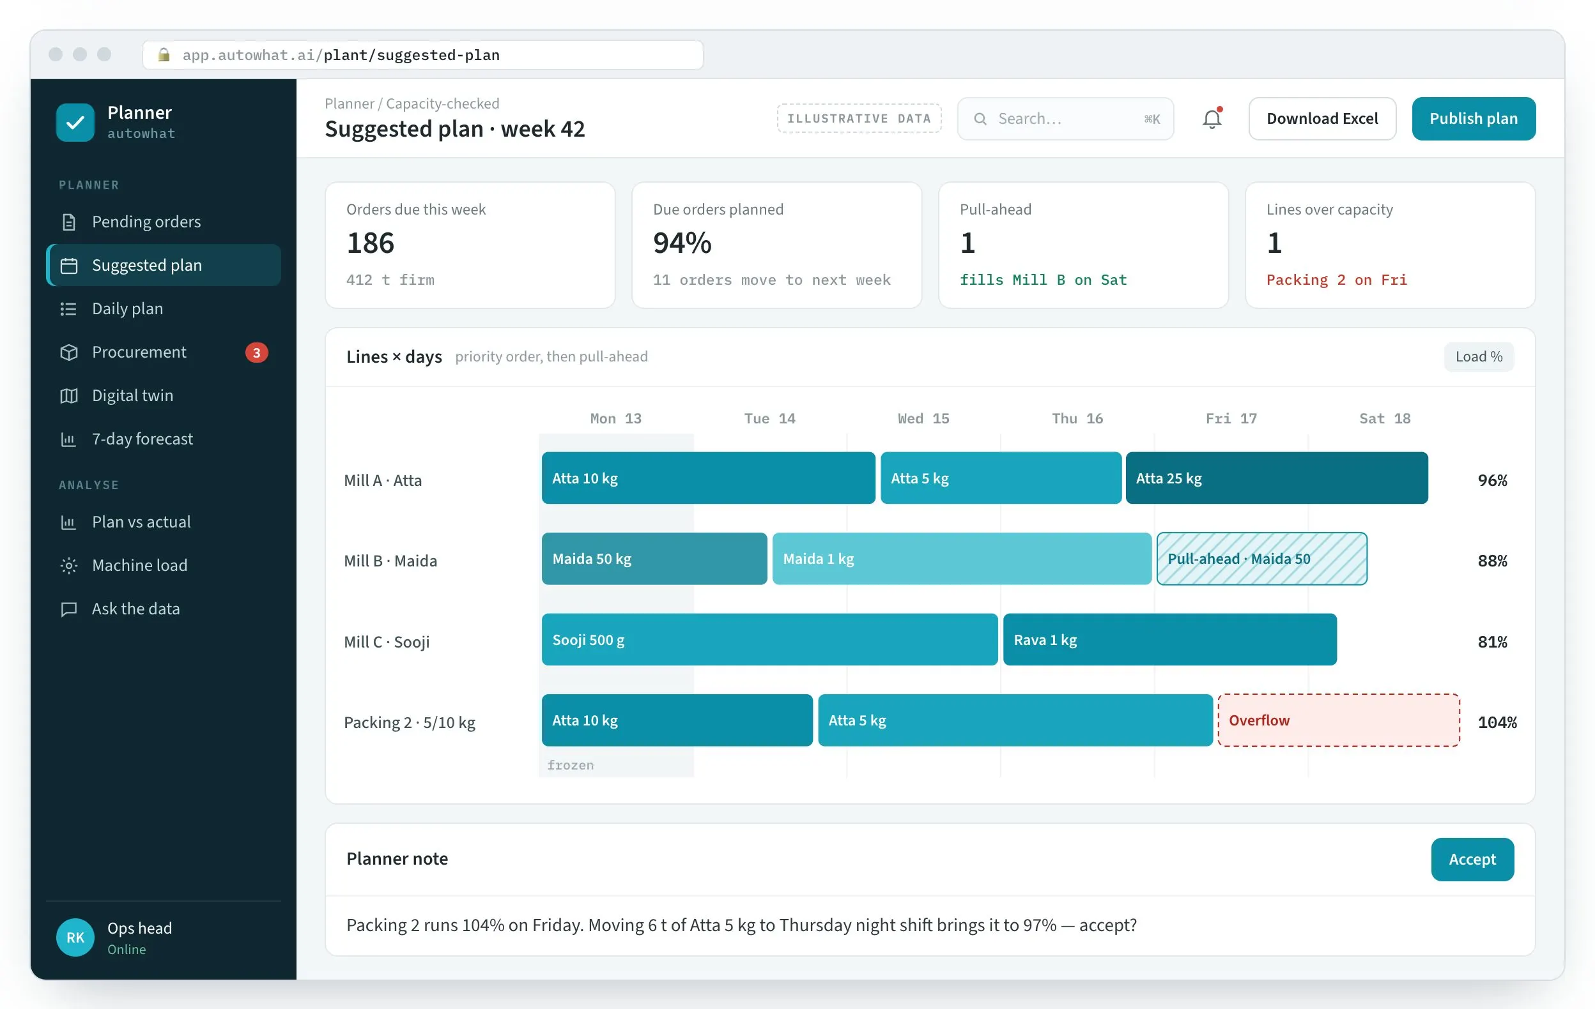The width and height of the screenshot is (1595, 1009).
Task: Click Packing 2 Atta 5 kg bar
Action: (1015, 720)
